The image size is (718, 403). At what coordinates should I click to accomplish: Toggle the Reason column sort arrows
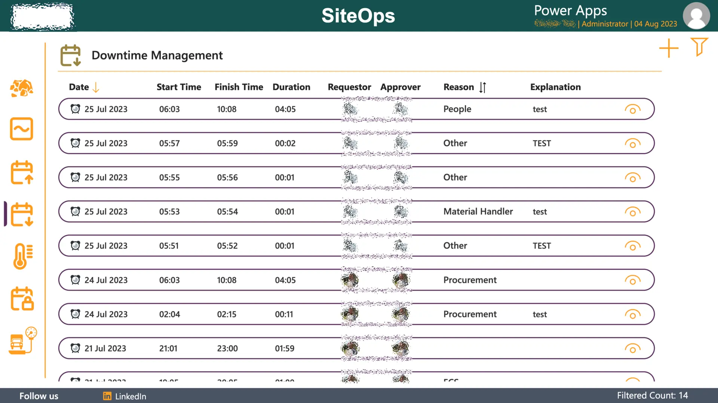483,87
